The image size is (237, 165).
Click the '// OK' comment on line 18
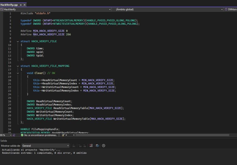pyautogui.click(x=51, y=73)
